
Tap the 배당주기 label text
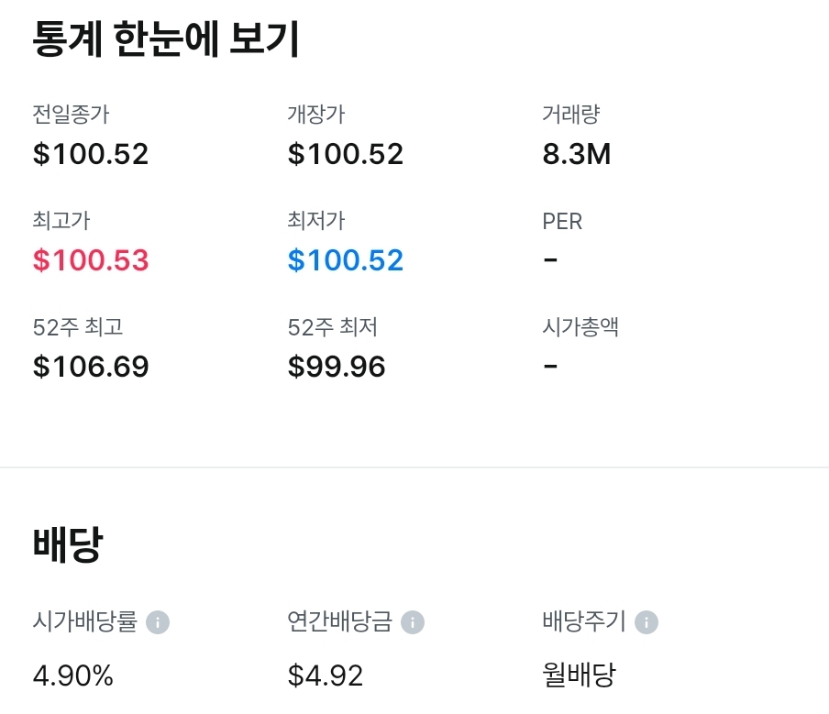pyautogui.click(x=584, y=622)
